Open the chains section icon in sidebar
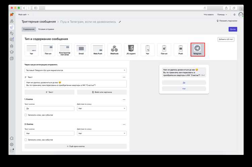252x167 pixels. pos(12,33)
